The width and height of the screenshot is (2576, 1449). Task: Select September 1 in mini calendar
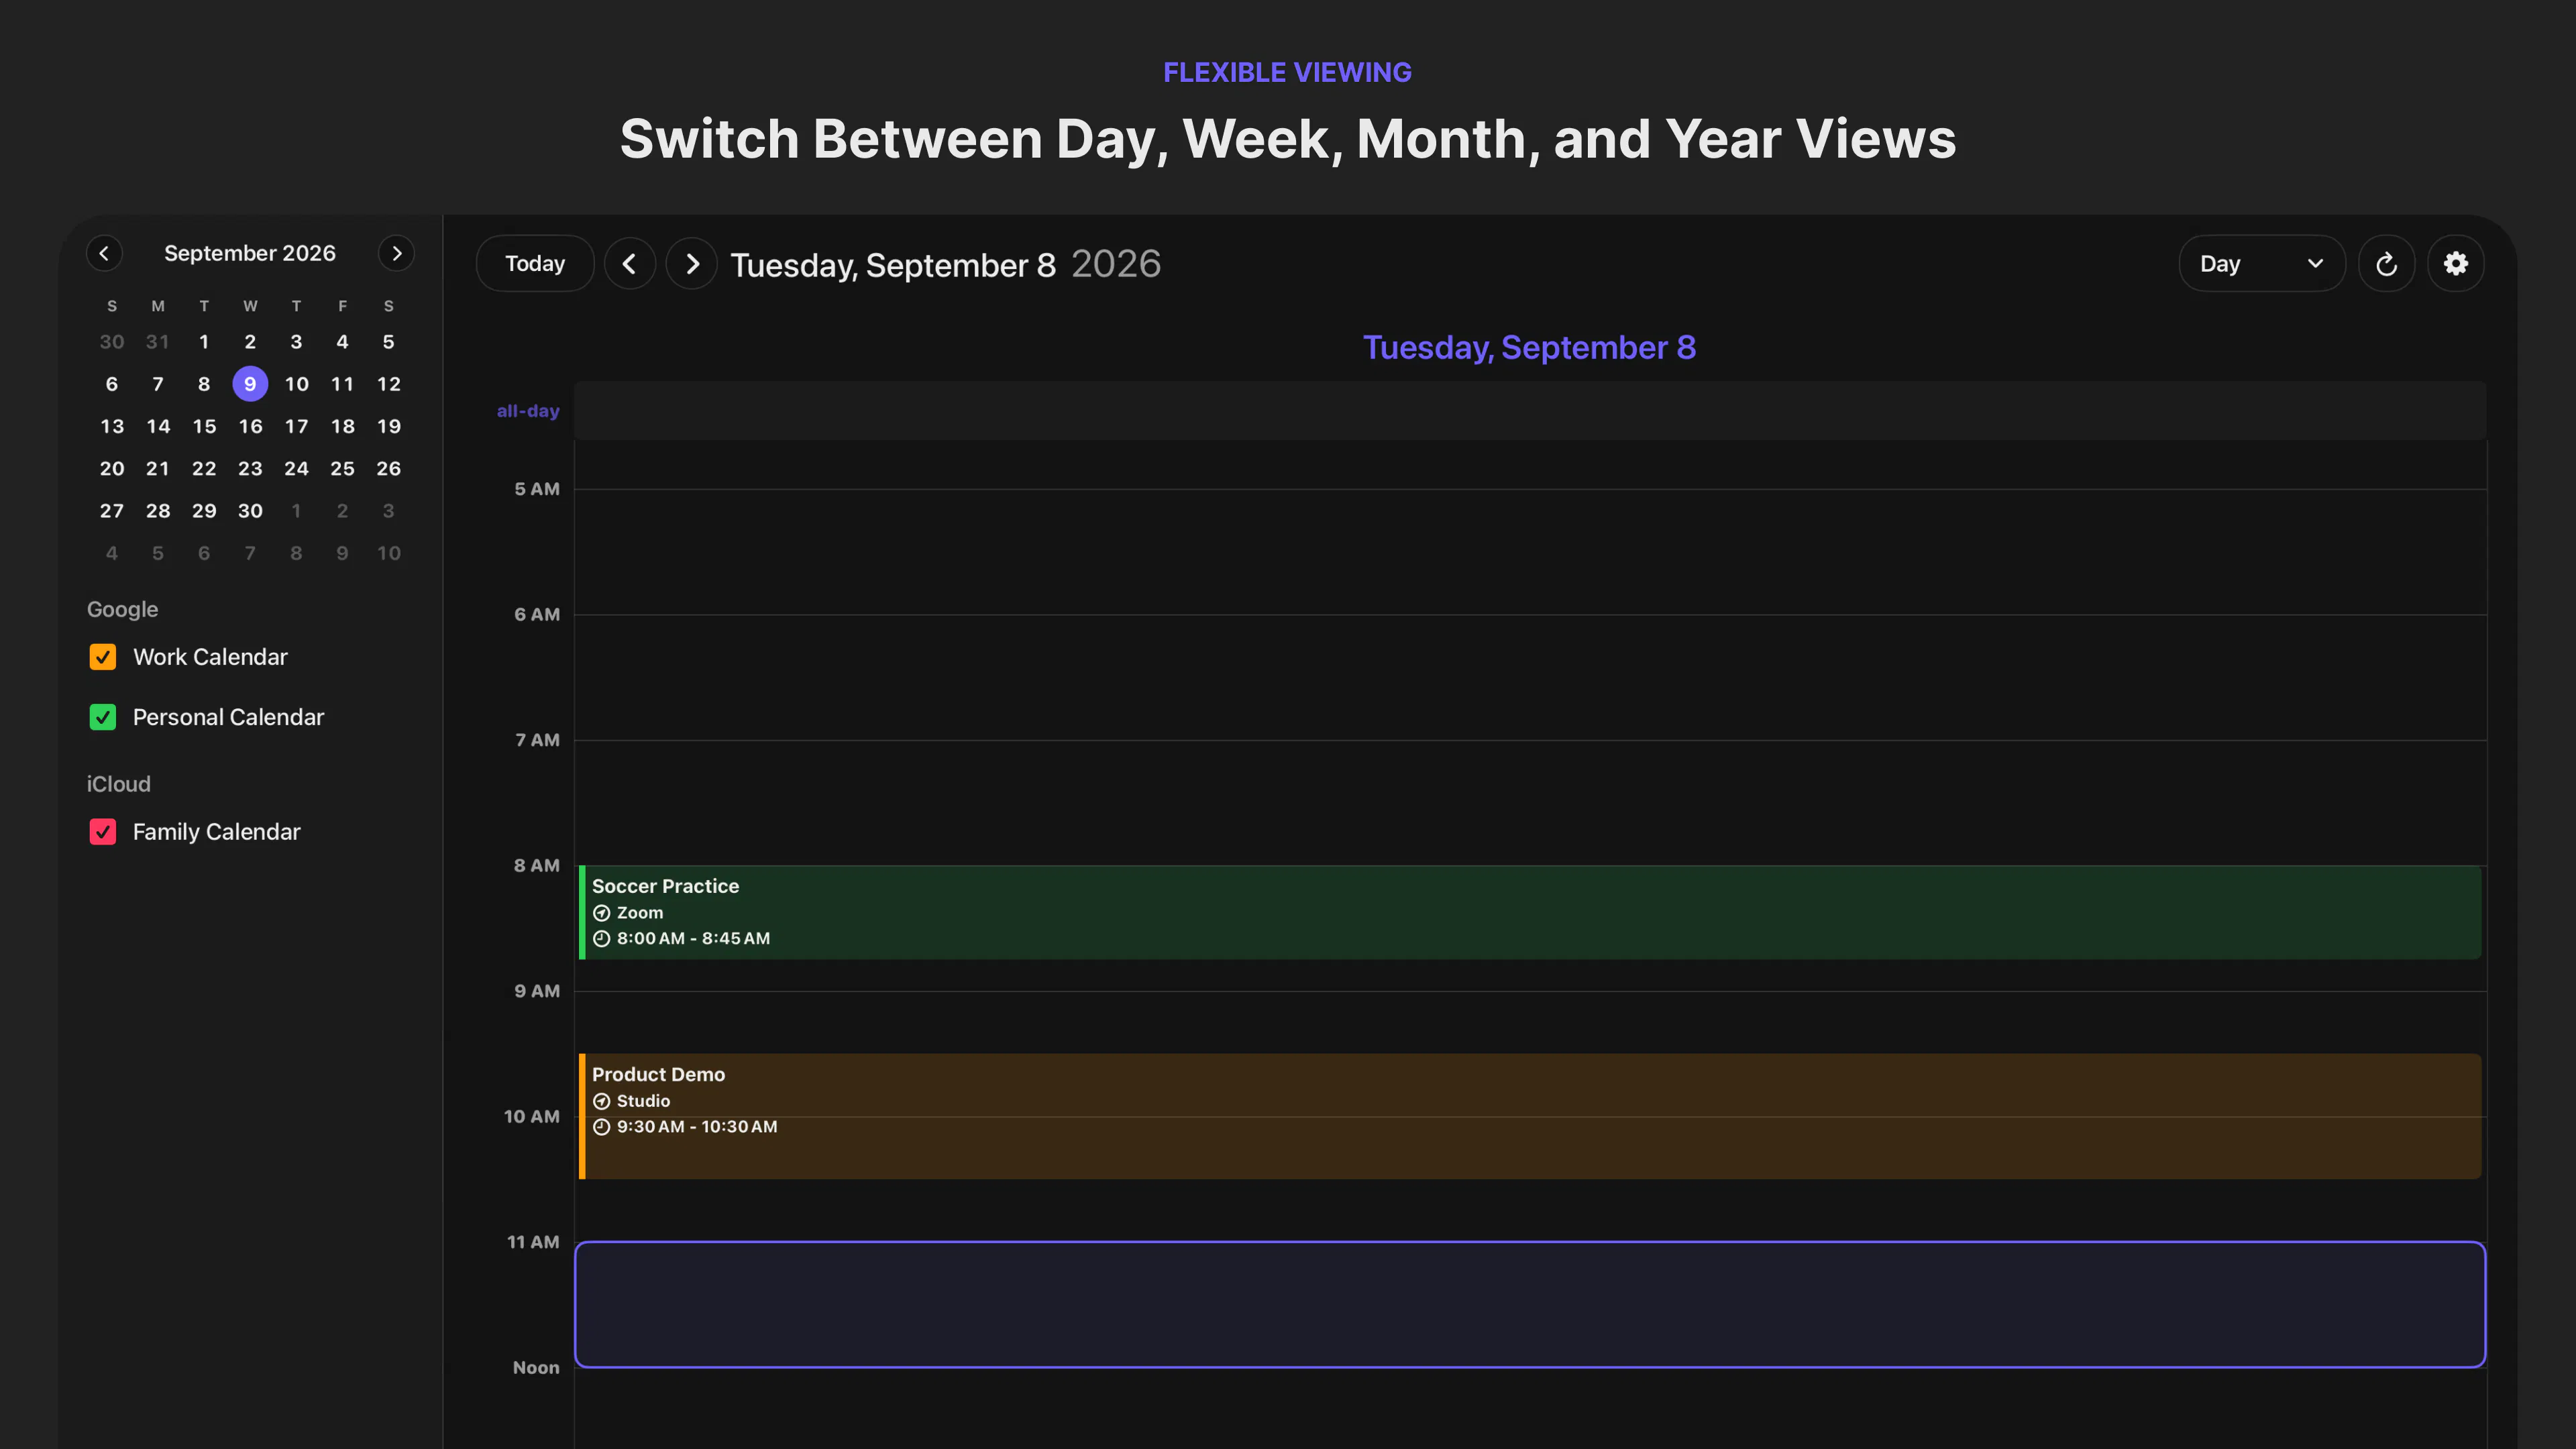pos(204,342)
